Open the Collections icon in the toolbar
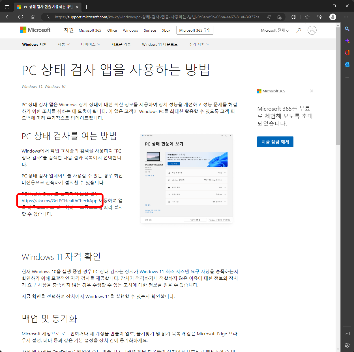The image size is (354, 352). [319, 17]
